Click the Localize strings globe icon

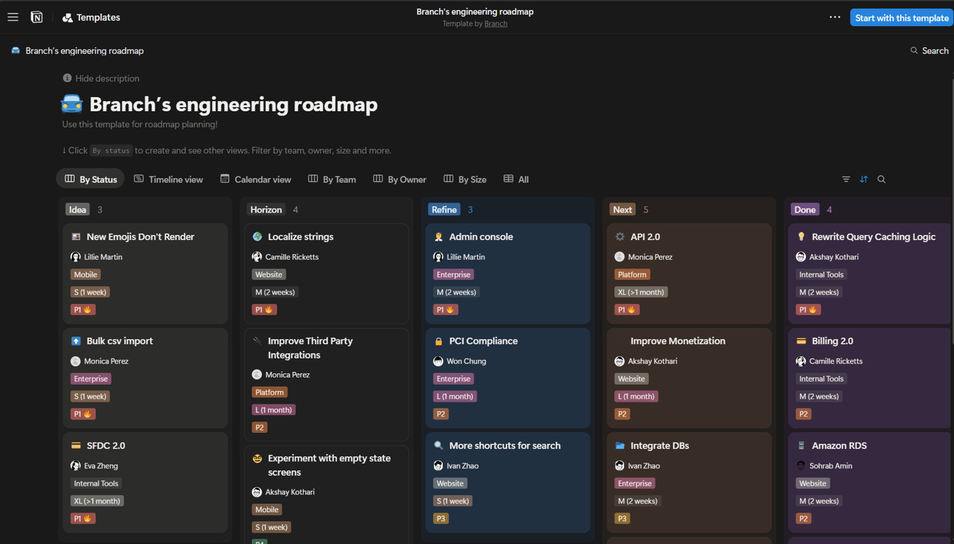pyautogui.click(x=257, y=237)
